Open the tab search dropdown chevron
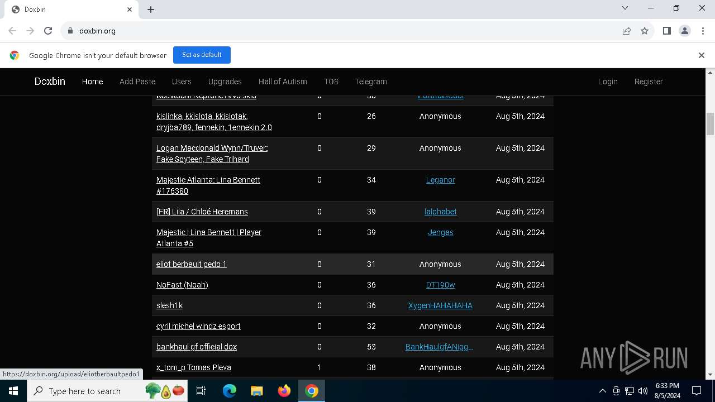The width and height of the screenshot is (715, 402). (625, 8)
